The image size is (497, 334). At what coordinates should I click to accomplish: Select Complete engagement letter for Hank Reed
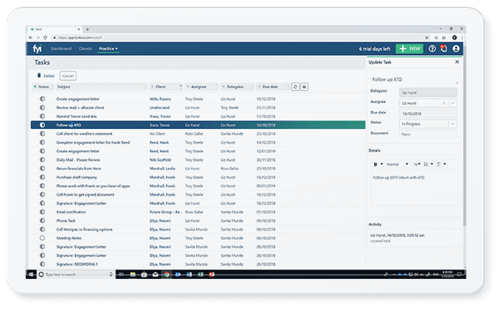tap(198, 142)
